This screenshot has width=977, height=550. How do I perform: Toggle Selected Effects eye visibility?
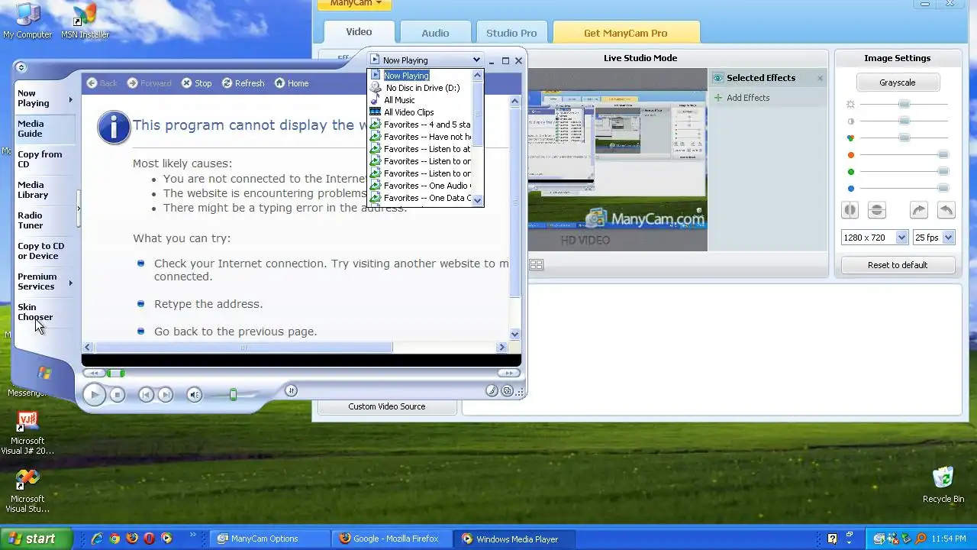(x=717, y=78)
